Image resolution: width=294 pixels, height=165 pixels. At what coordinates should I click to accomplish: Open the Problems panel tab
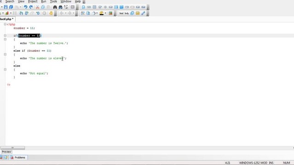(18, 158)
